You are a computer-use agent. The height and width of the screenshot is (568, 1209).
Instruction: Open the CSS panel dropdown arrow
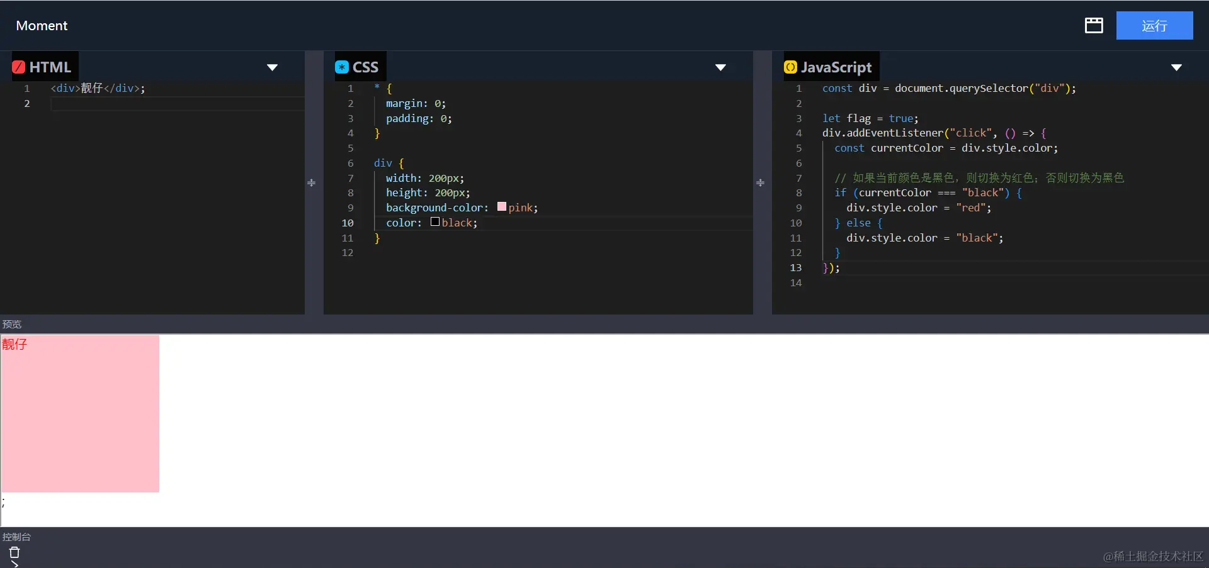tap(721, 67)
